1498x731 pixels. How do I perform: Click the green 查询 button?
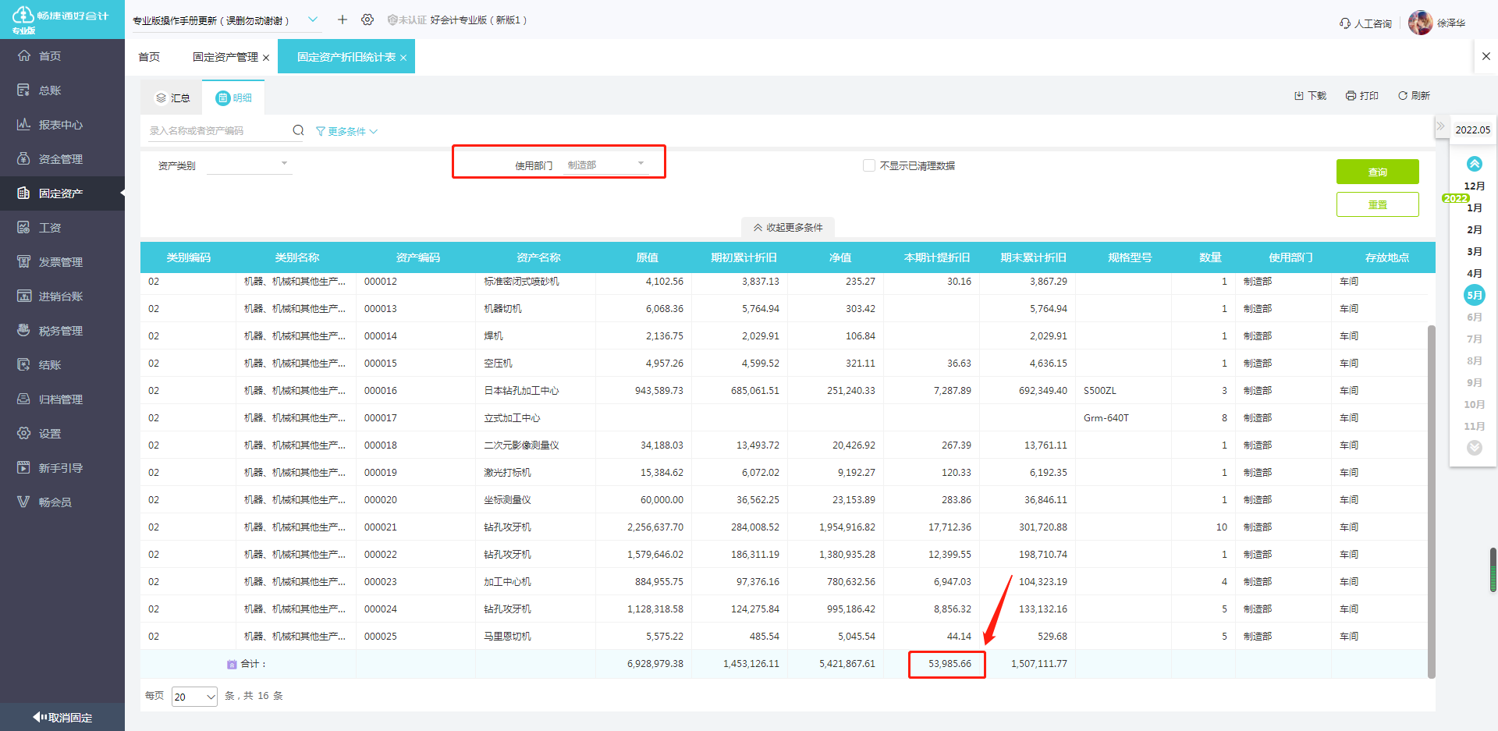(x=1377, y=172)
